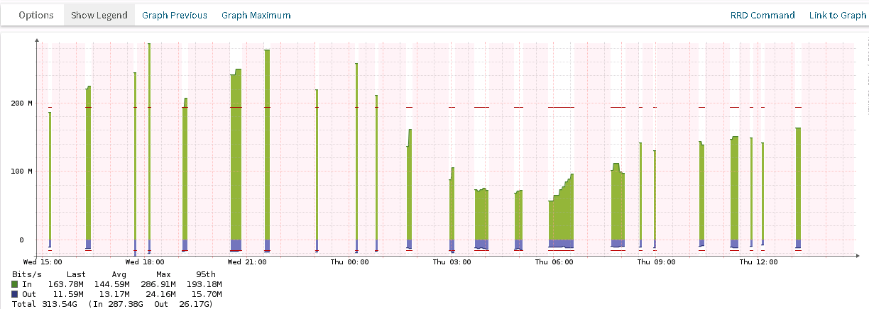Click the Thu 03:00 axis label
This screenshot has width=869, height=309.
click(452, 262)
